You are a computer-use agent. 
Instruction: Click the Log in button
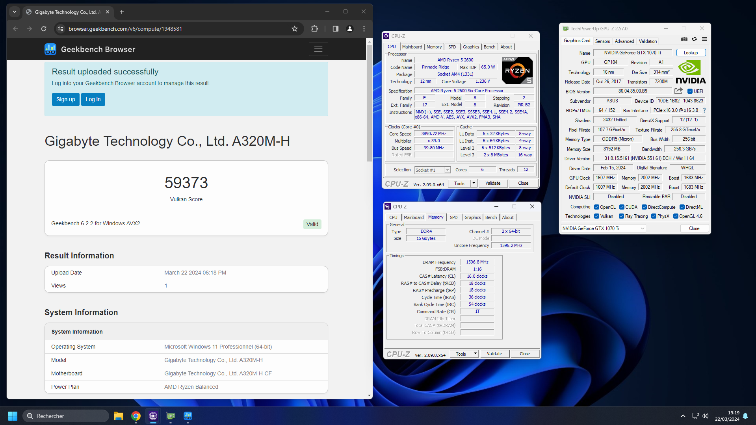click(x=93, y=99)
